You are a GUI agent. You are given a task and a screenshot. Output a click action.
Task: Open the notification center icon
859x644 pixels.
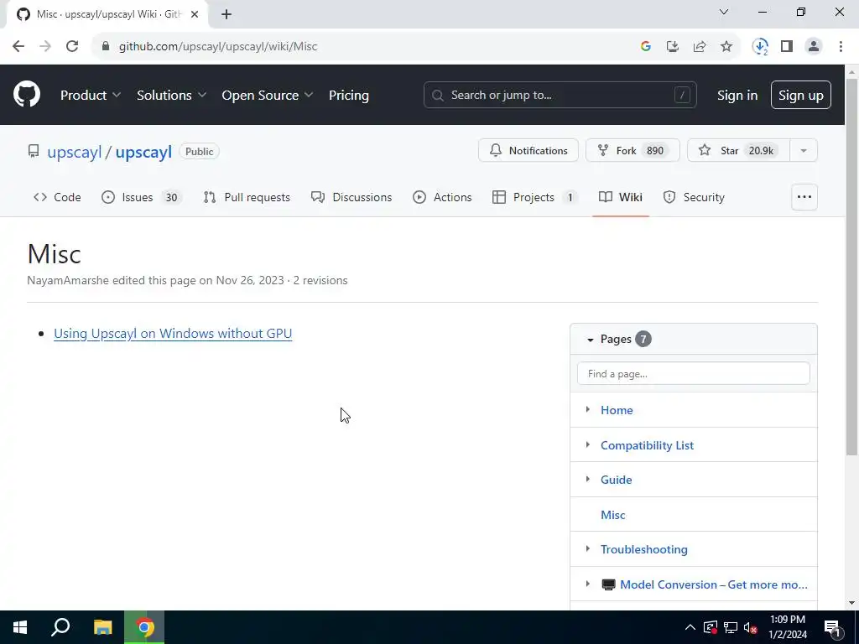(x=832, y=627)
